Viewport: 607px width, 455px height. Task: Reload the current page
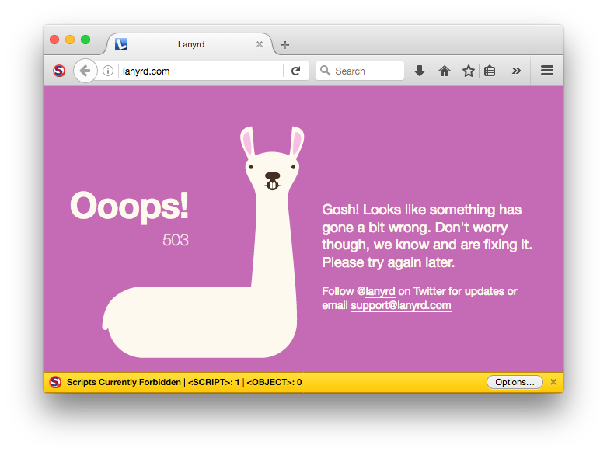[x=296, y=71]
